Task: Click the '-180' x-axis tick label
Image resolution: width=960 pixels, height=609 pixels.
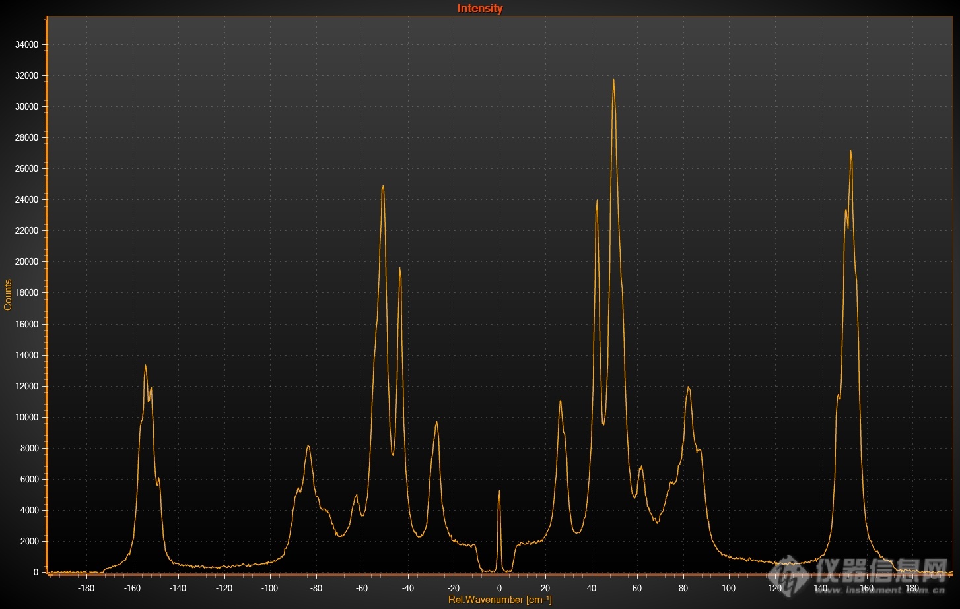Action: (86, 588)
